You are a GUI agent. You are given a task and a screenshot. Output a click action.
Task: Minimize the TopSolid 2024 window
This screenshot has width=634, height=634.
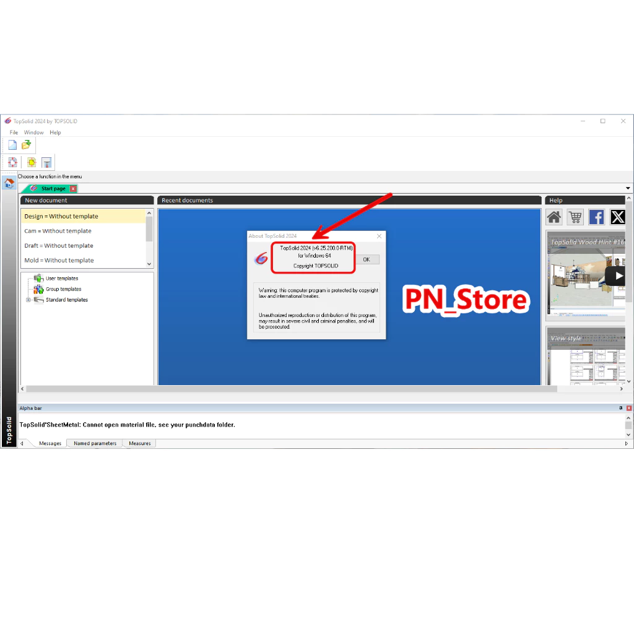tap(583, 121)
